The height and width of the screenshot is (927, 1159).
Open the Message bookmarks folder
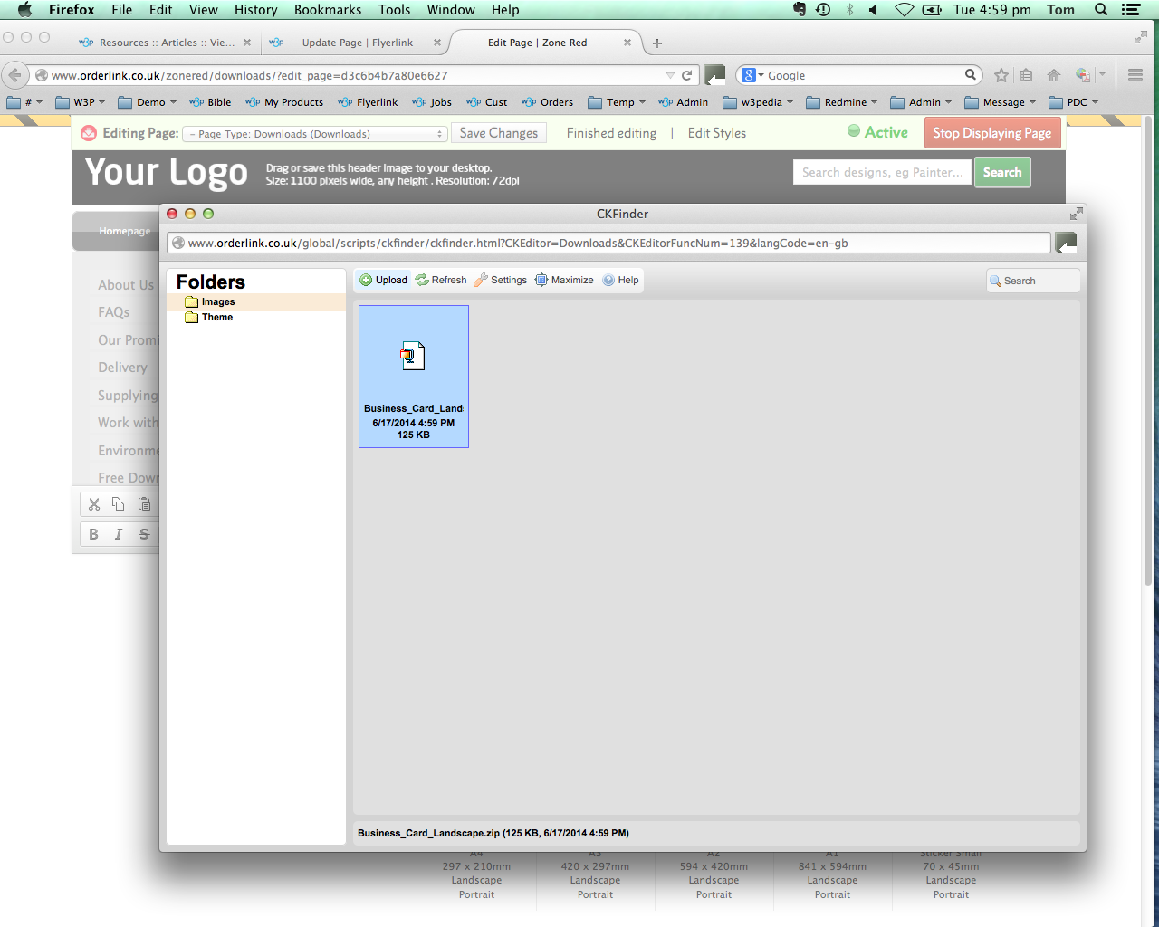pyautogui.click(x=1001, y=102)
